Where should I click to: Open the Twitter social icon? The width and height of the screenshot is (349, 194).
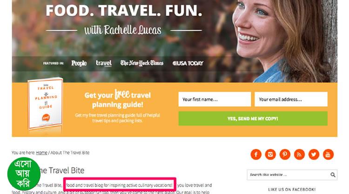(x=314, y=154)
